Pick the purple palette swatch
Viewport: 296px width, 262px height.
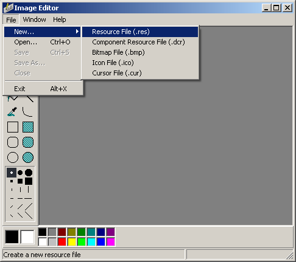tap(111, 232)
